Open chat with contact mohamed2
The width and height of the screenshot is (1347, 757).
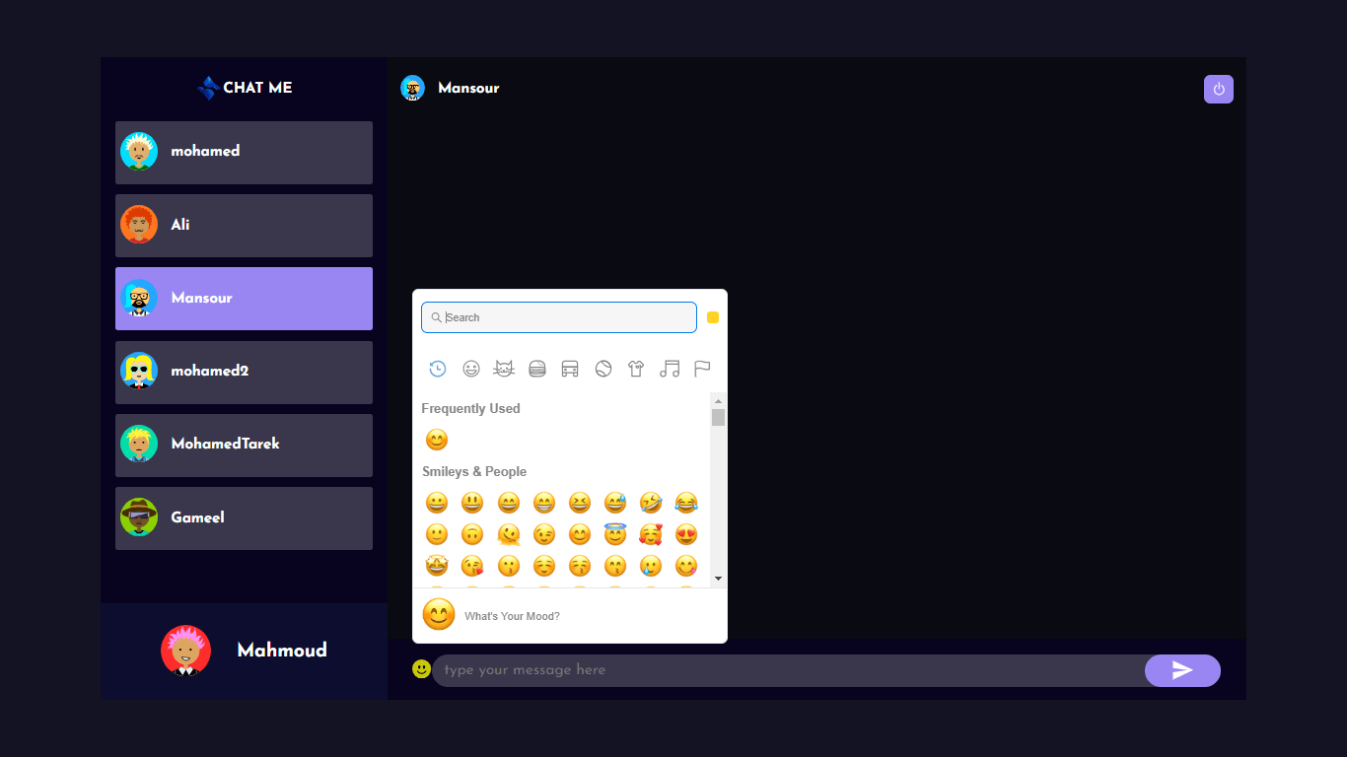[244, 373]
